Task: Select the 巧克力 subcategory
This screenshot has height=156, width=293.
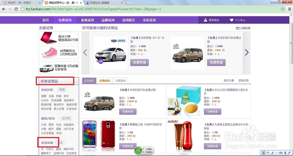Action: [50, 149]
